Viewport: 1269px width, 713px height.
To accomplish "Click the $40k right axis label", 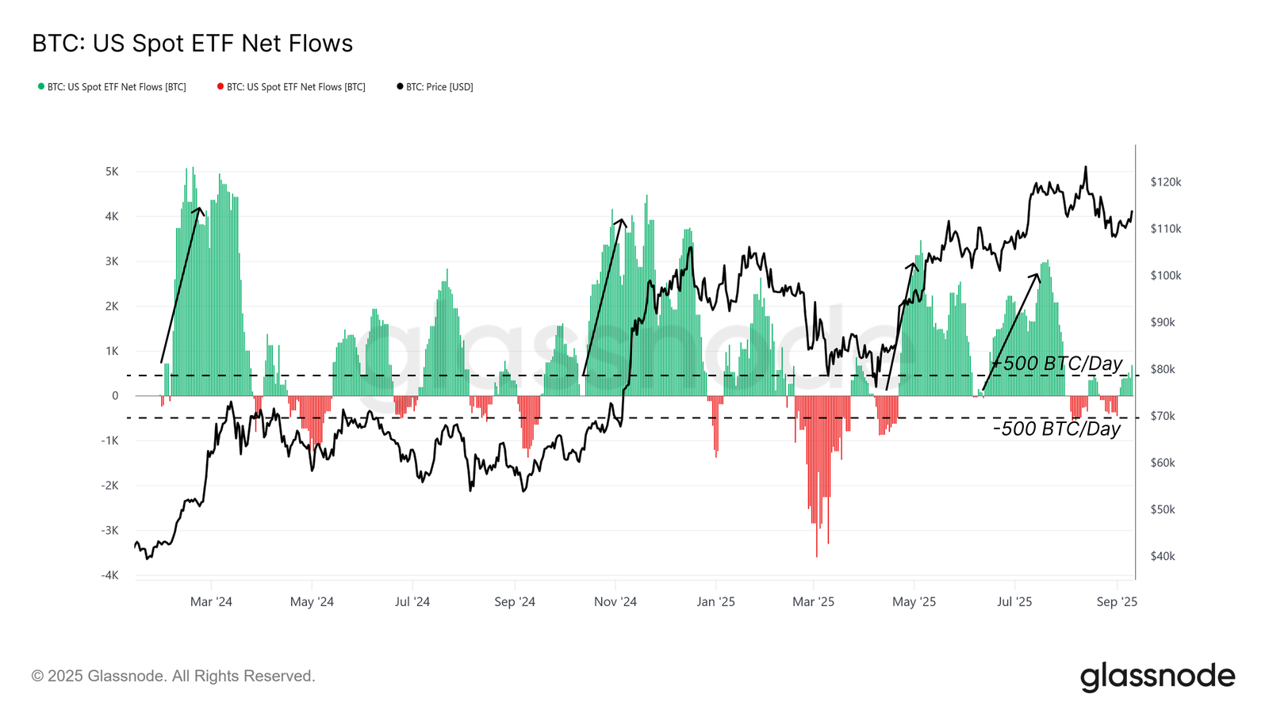I will [x=1163, y=556].
